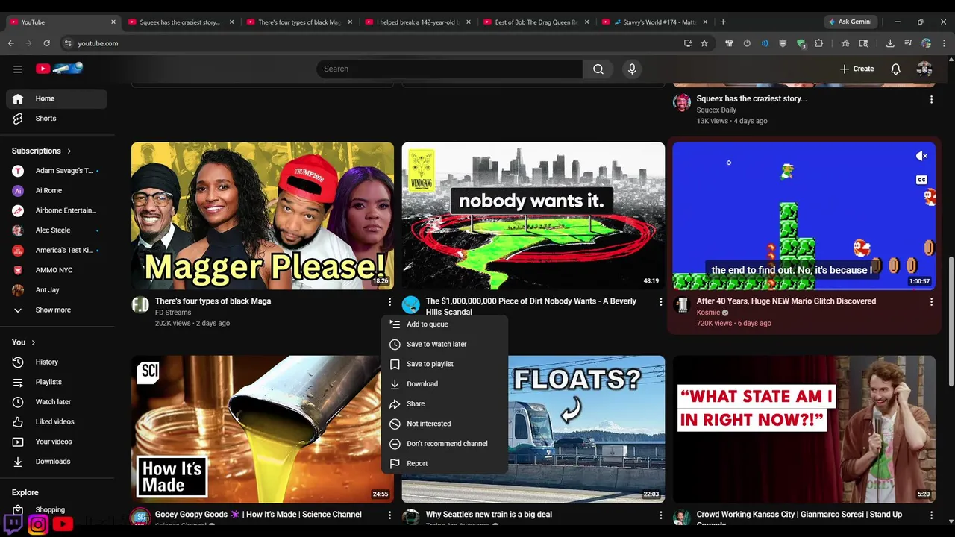Viewport: 955px width, 537px height.
Task: Switch to the Best of Bob The Drag Queen tab
Action: pos(536,22)
